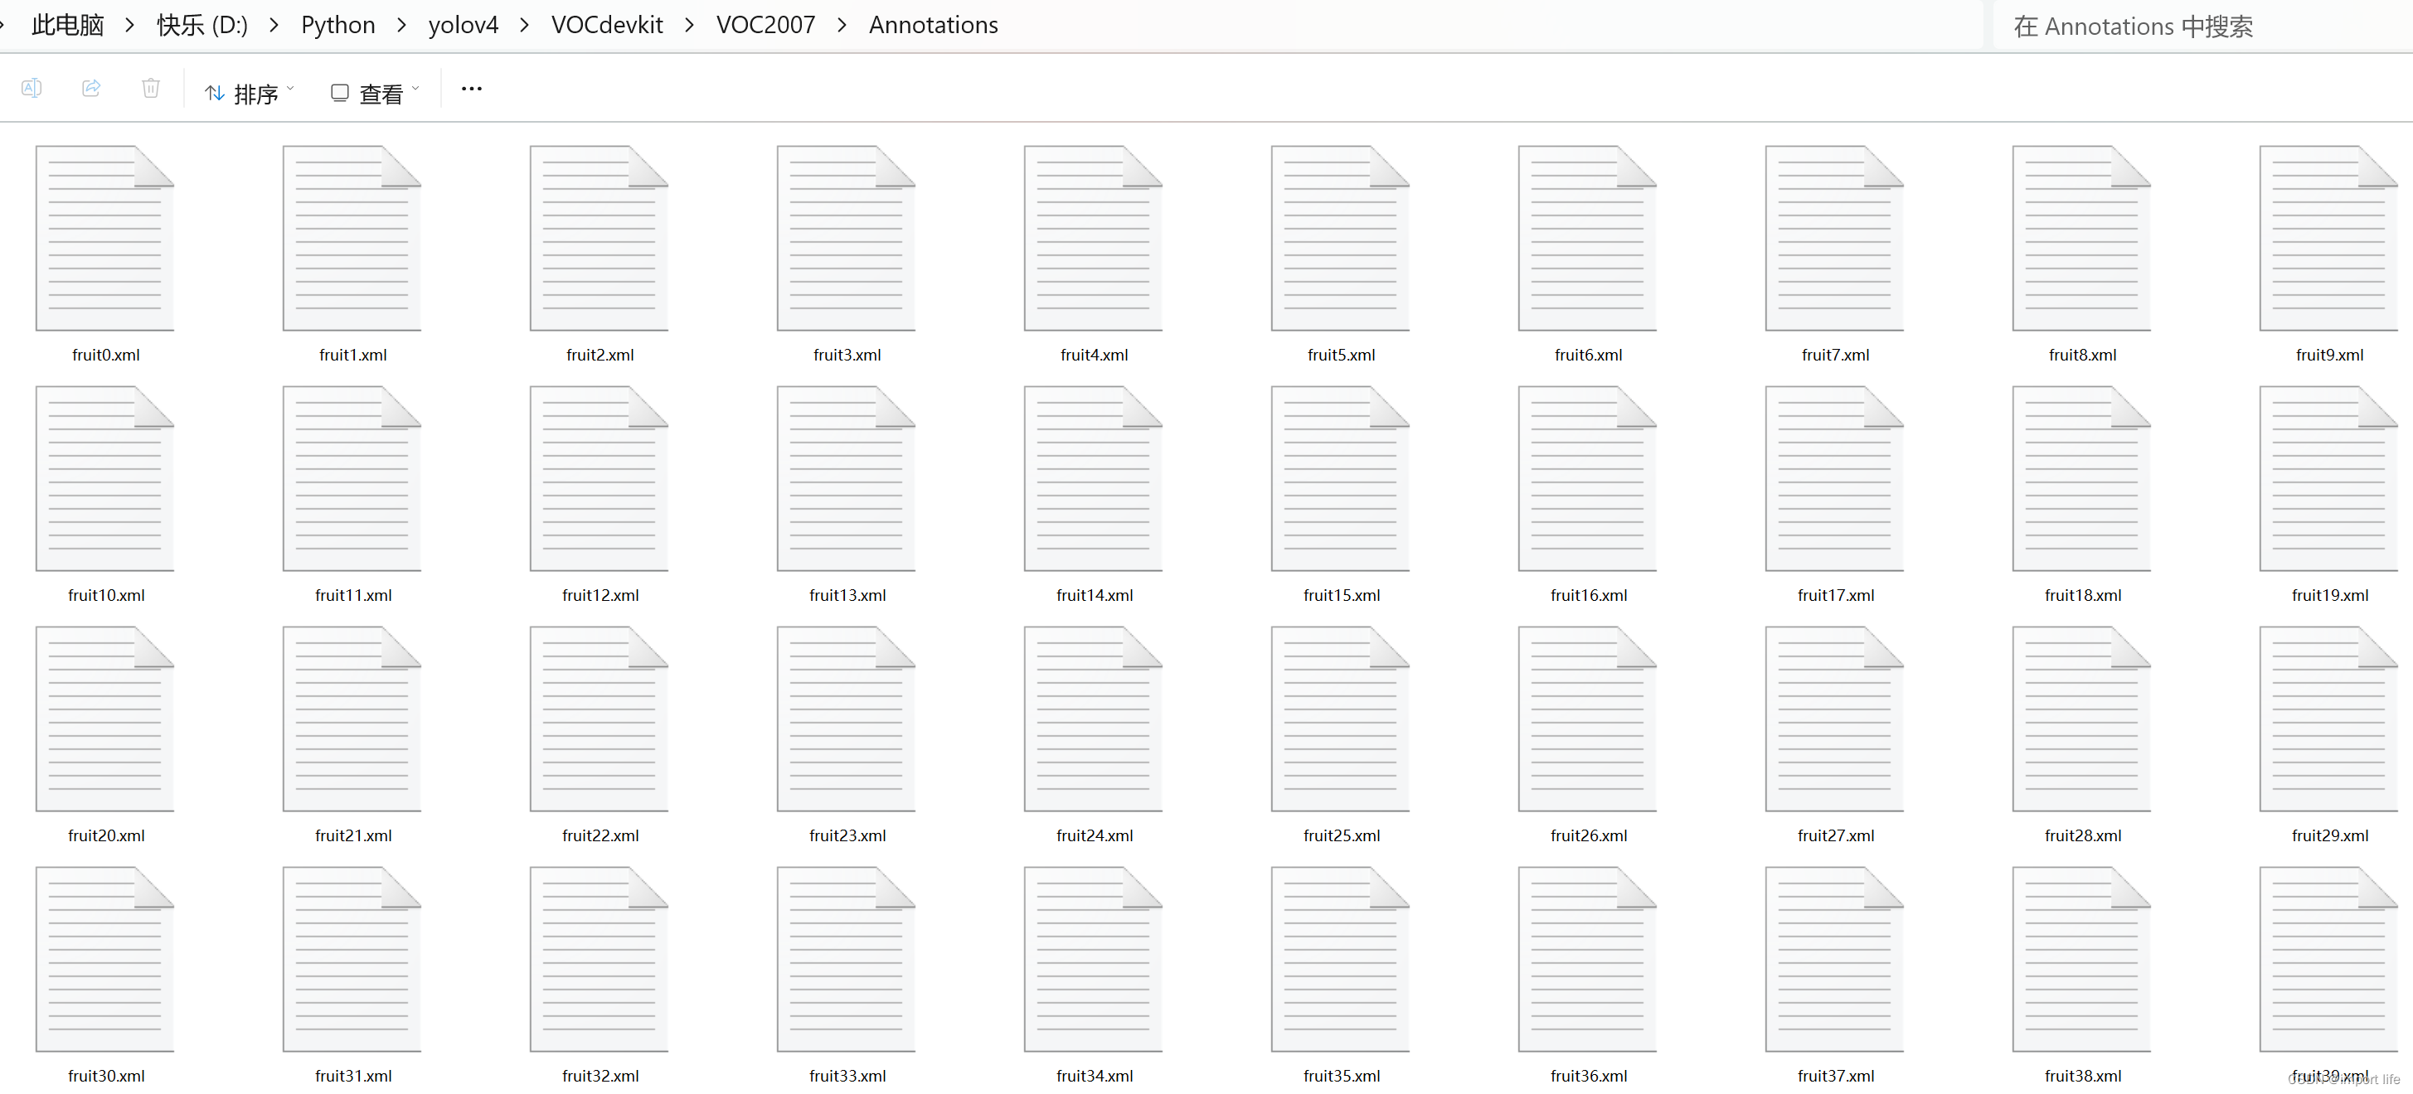
Task: Expand chevron after yolov4 in breadcrumb
Action: pyautogui.click(x=525, y=26)
